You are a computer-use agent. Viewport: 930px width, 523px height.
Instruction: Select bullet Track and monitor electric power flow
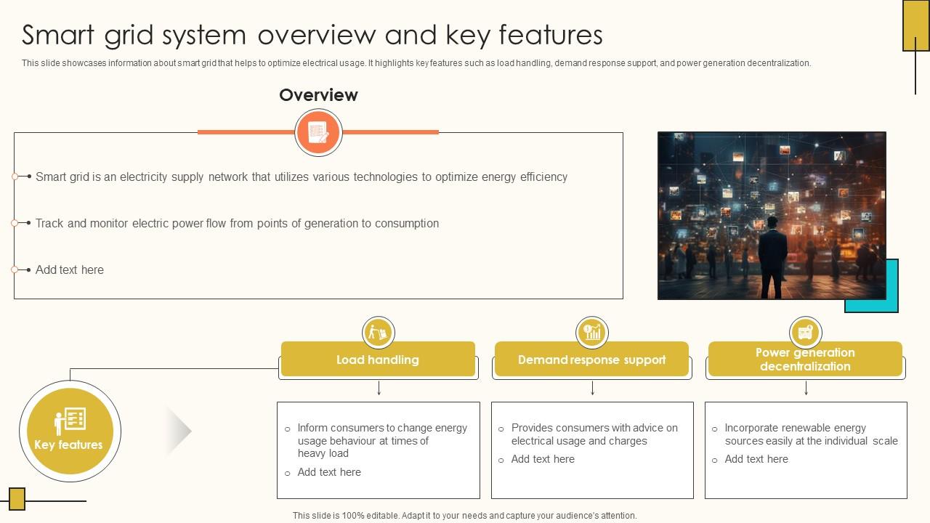[237, 223]
